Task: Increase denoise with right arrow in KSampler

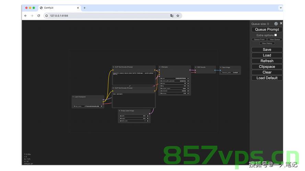Action: click(x=188, y=93)
